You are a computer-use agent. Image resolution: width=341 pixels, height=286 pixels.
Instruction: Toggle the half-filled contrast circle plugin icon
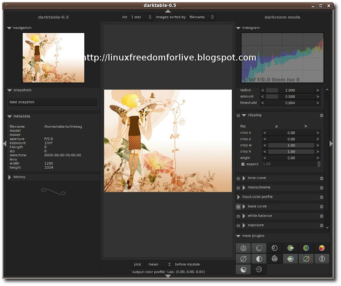pyautogui.click(x=259, y=259)
